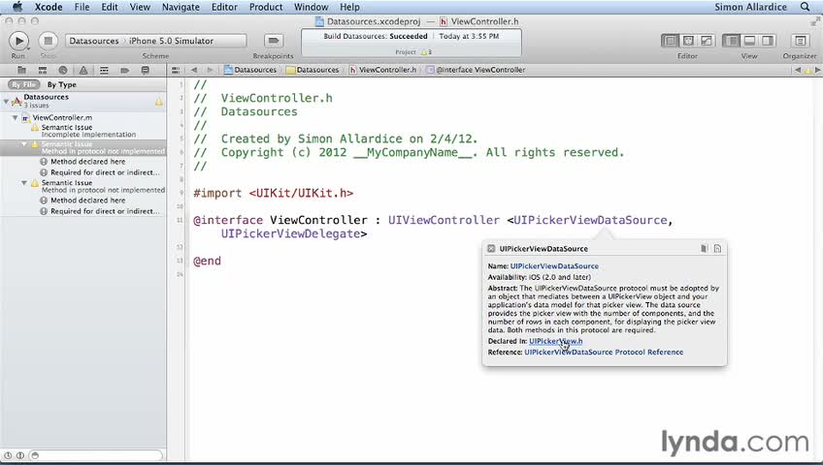Select the Incomplete implementation issue

pos(83,131)
